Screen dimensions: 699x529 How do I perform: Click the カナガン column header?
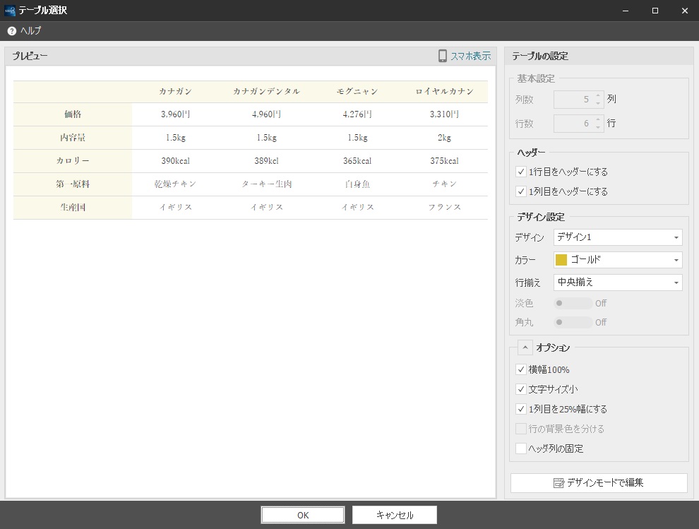(x=176, y=91)
